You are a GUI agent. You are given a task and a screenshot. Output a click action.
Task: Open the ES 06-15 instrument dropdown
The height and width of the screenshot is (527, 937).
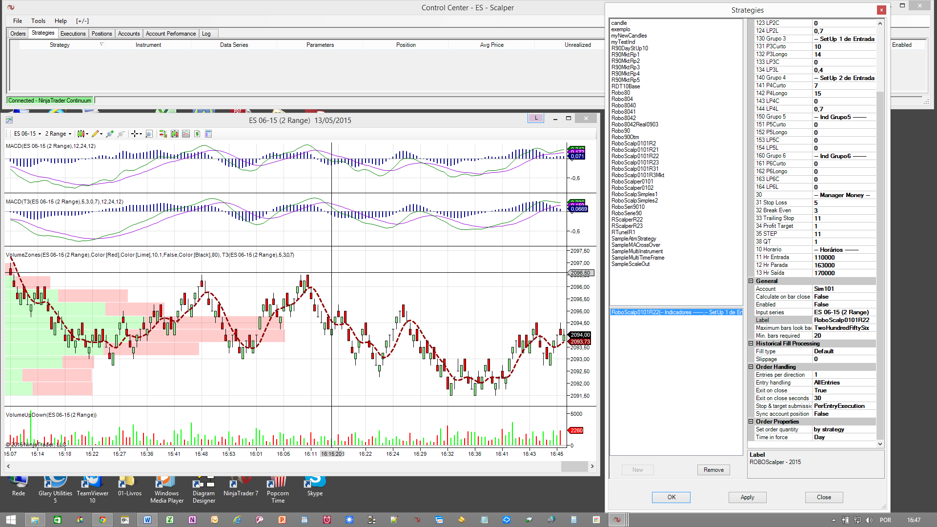click(x=27, y=134)
